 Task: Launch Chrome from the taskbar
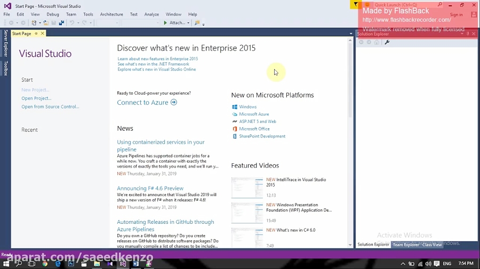(45, 264)
